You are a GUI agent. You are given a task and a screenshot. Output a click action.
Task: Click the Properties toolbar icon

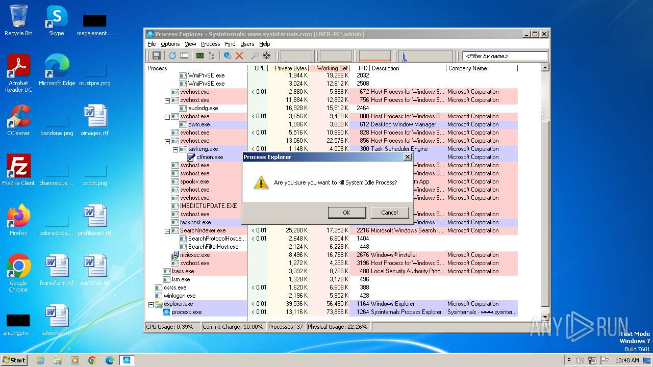pyautogui.click(x=228, y=56)
